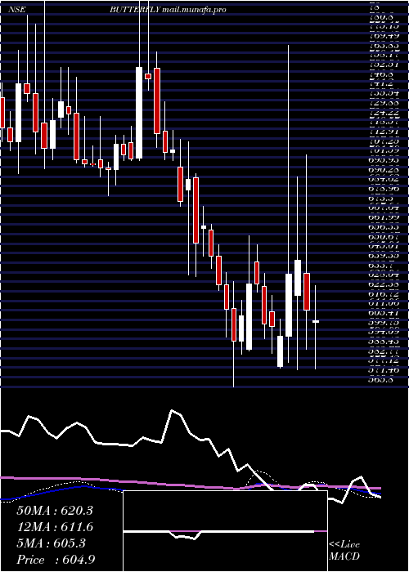Select the 5MA : 605.3 readout
Image resolution: width=409 pixels, height=572 pixels.
(x=51, y=543)
